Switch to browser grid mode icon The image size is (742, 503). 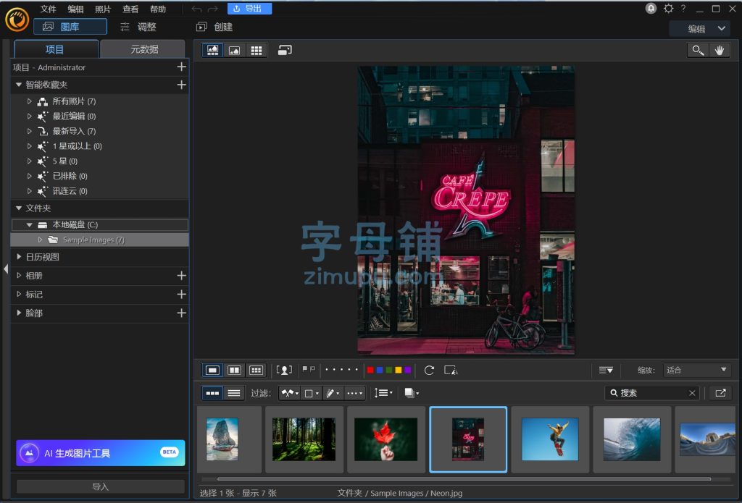[x=256, y=50]
